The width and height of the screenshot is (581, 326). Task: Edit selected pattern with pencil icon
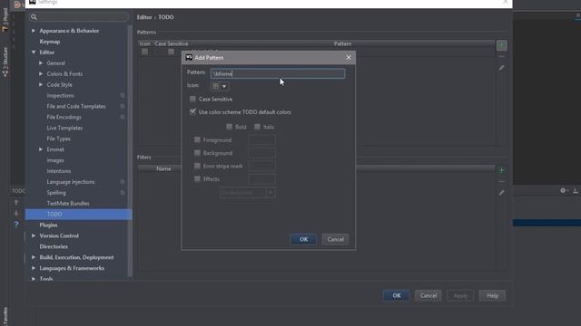[501, 68]
